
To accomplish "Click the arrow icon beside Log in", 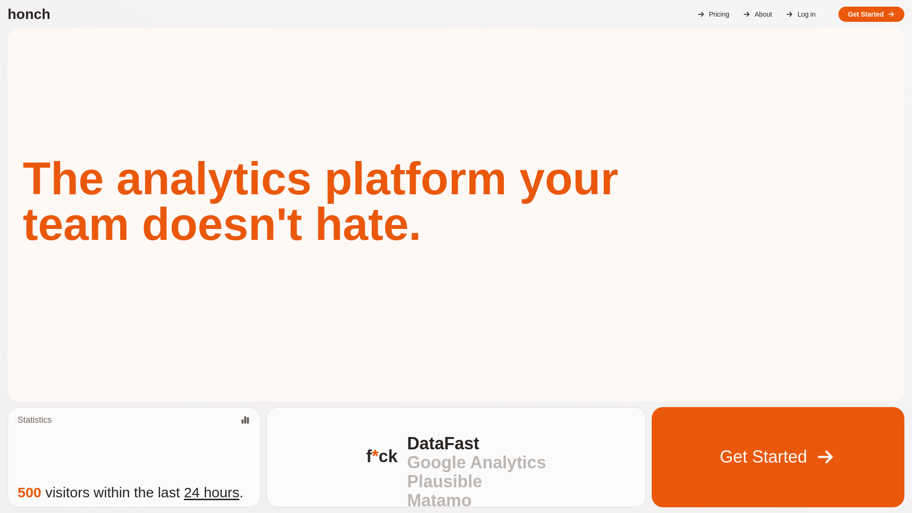I will (x=789, y=14).
